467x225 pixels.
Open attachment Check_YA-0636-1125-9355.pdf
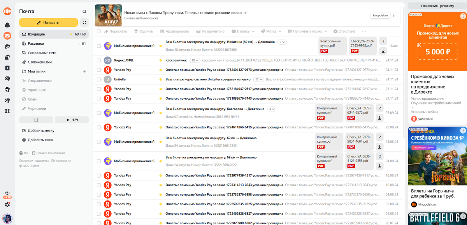point(359,161)
